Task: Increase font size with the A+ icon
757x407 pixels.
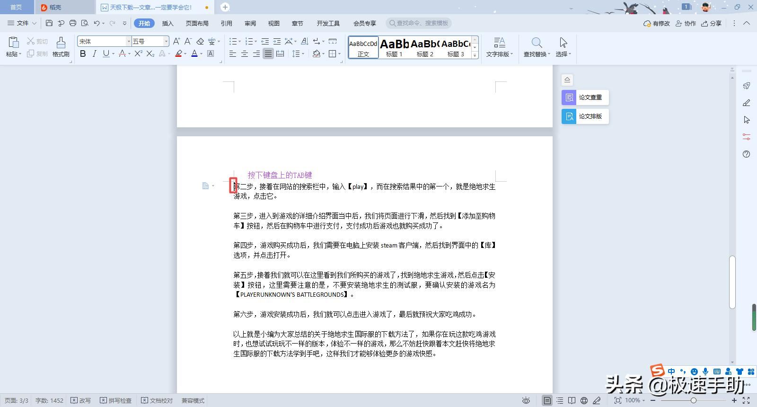Action: [176, 42]
